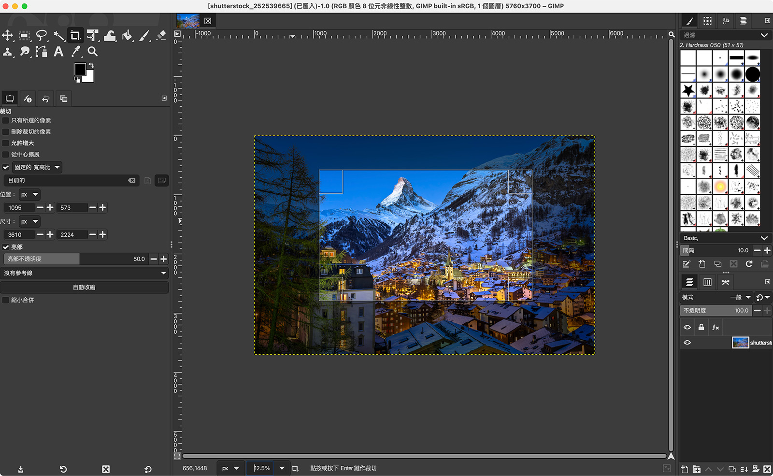Viewport: 773px width, 476px height.
Task: Click the width field showing 3610
Action: pyautogui.click(x=19, y=235)
